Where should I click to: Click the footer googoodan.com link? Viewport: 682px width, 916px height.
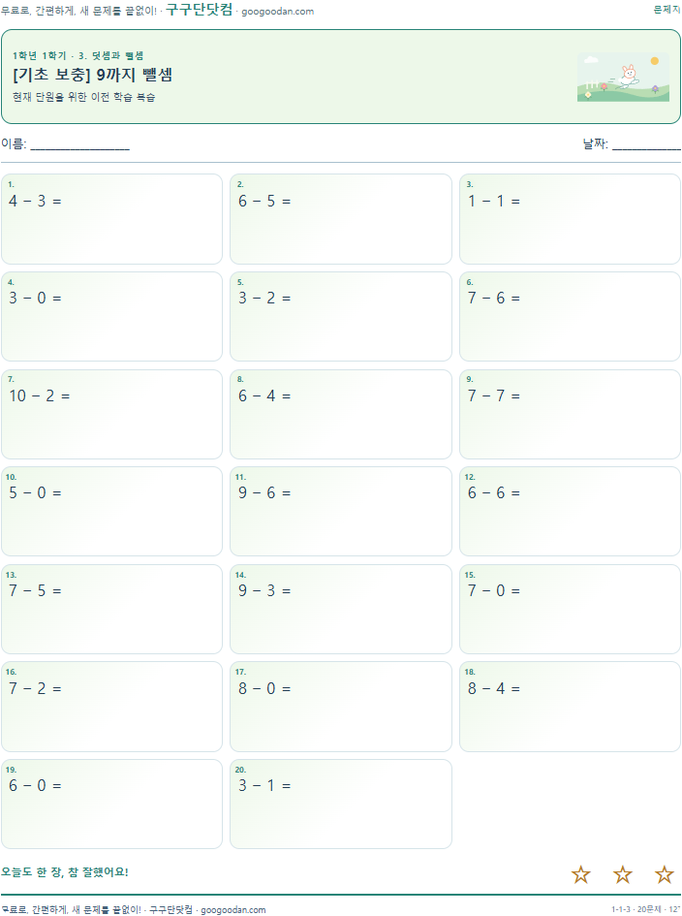pos(232,909)
